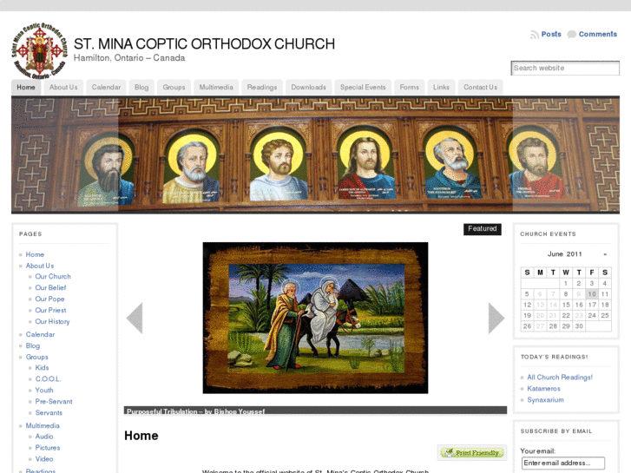Viewport: 631px width, 473px height.
Task: Open the Kids group page
Action: coord(42,367)
